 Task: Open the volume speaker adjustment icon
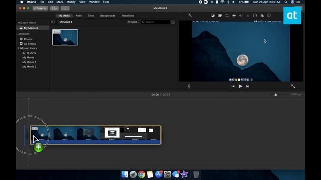[x=241, y=15]
